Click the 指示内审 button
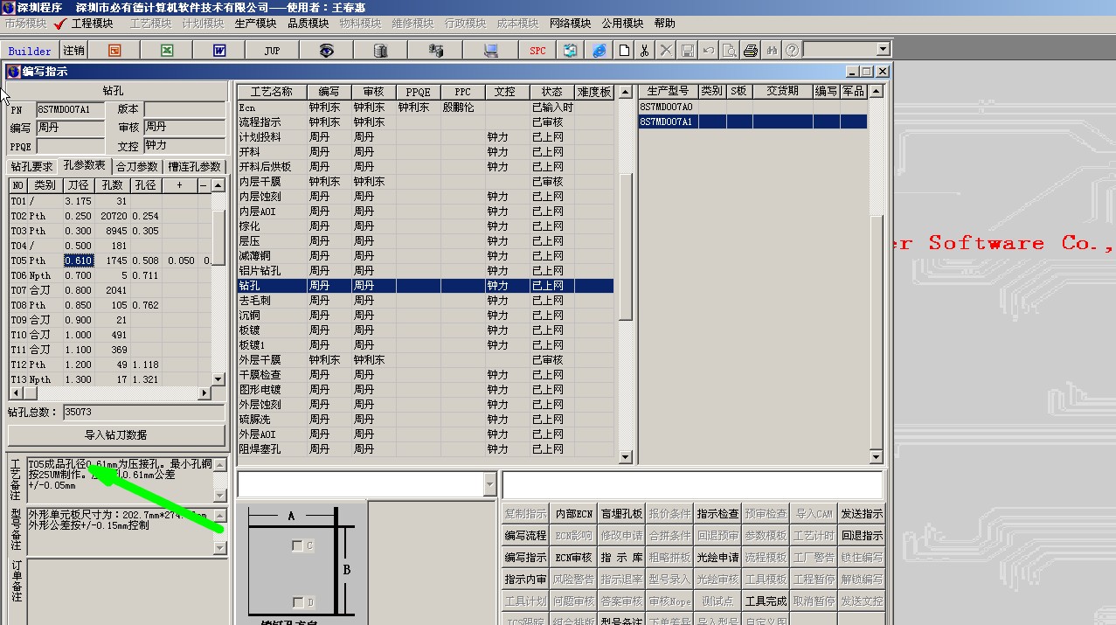The height and width of the screenshot is (625, 1116). coord(525,579)
